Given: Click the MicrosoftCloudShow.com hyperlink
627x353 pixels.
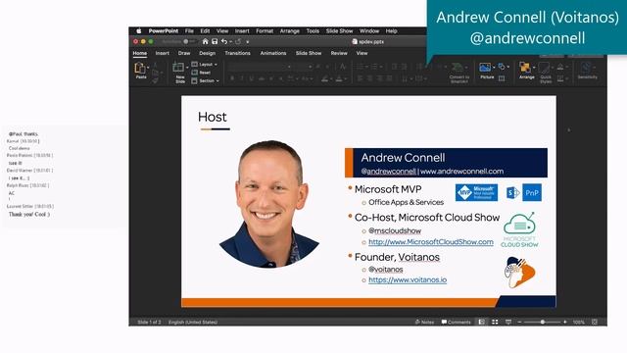Looking at the screenshot, I should [x=431, y=242].
